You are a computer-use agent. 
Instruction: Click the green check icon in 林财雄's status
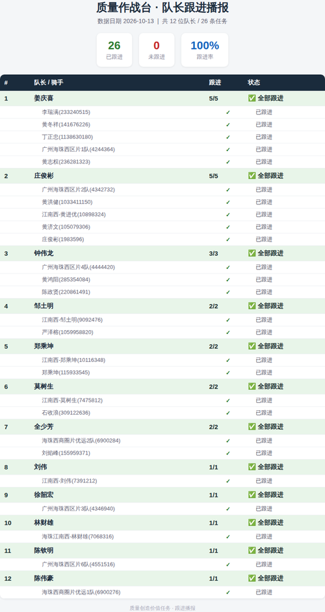pyautogui.click(x=252, y=523)
